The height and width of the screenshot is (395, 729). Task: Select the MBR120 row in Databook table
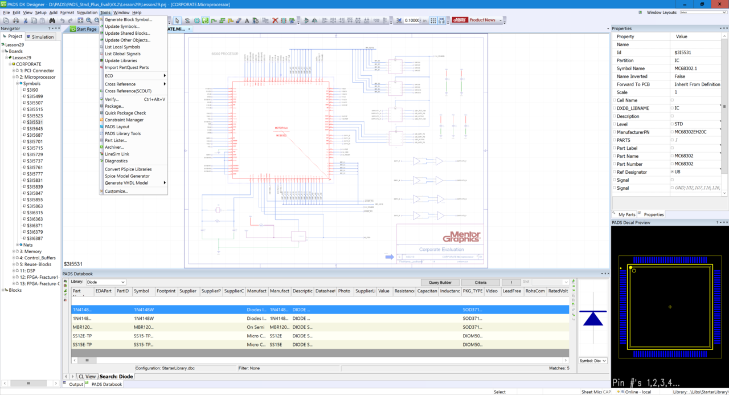click(x=320, y=327)
